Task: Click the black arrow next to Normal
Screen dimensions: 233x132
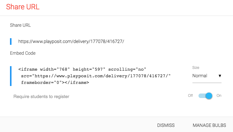Action: 220,76
